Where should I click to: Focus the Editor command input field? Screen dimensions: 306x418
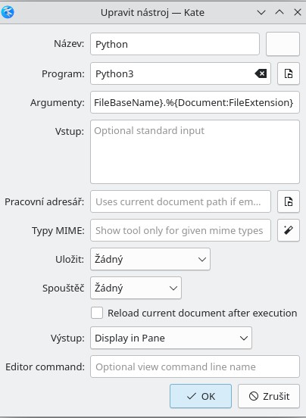[195, 367]
